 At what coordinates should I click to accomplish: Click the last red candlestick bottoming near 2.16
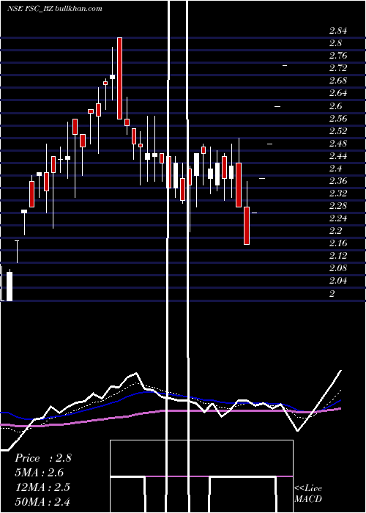click(247, 226)
